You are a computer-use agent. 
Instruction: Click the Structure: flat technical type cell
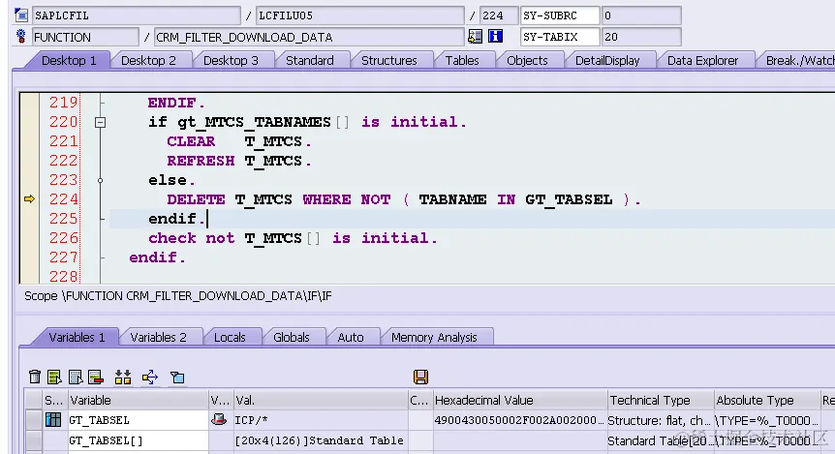click(661, 420)
